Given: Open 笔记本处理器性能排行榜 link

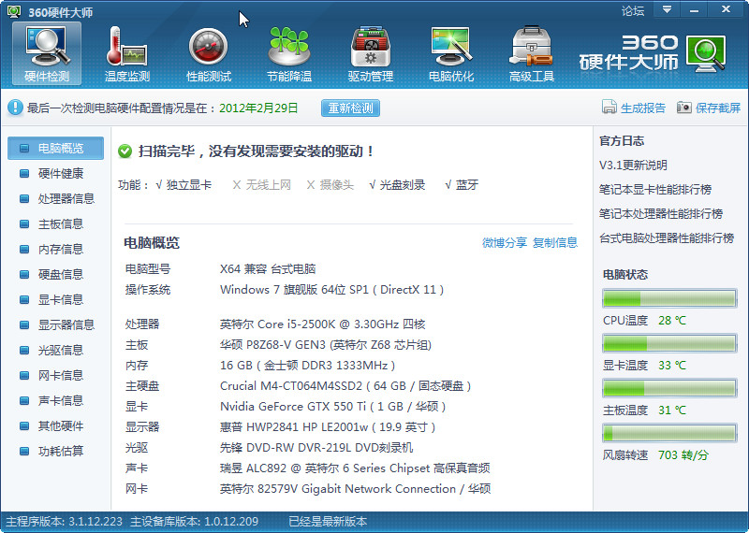Looking at the screenshot, I should 661,214.
